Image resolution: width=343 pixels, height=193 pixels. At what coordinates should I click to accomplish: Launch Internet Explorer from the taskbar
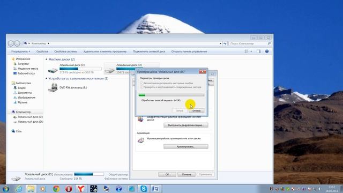[x=18, y=189]
